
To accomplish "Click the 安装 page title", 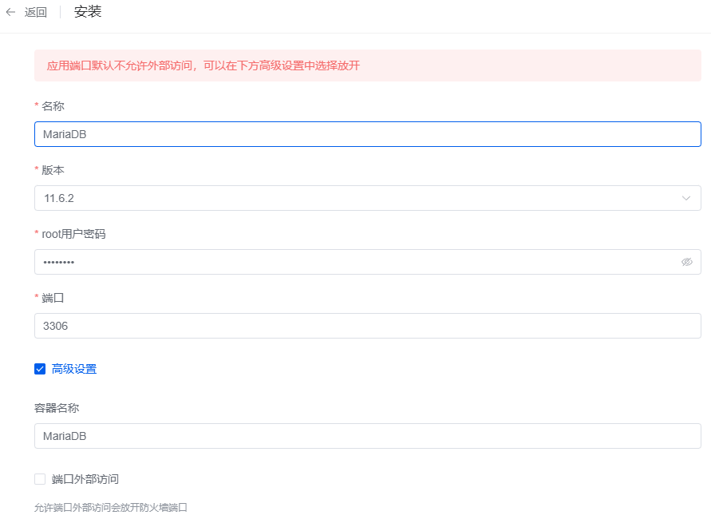I will pos(88,12).
